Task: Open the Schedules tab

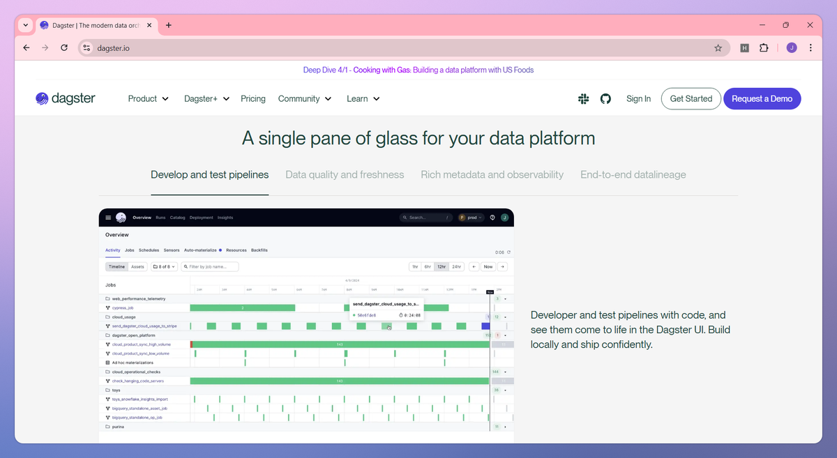Action: (x=149, y=250)
